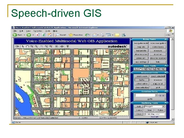Click the 'select within' button
This screenshot has width=184, height=138.
point(142,84)
